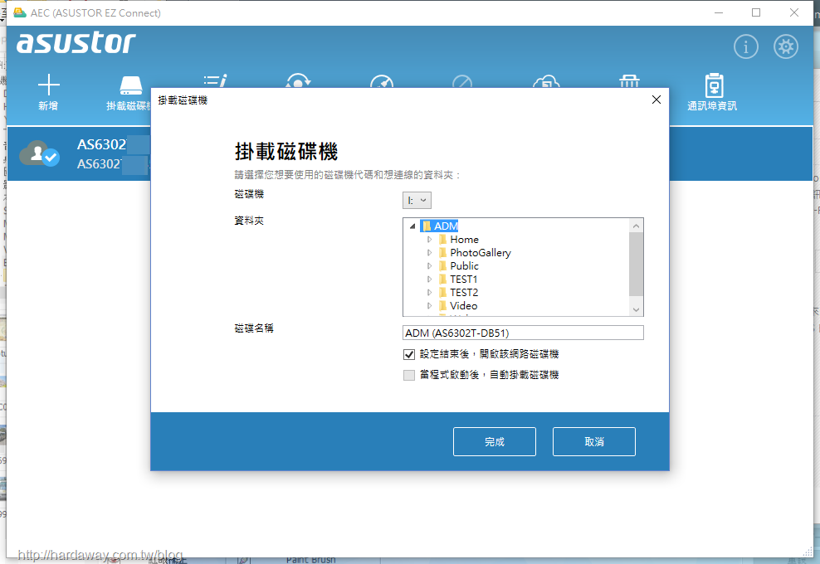The image size is (820, 564).
Task: Click the 新增 plus icon in toolbar
Action: [x=49, y=85]
